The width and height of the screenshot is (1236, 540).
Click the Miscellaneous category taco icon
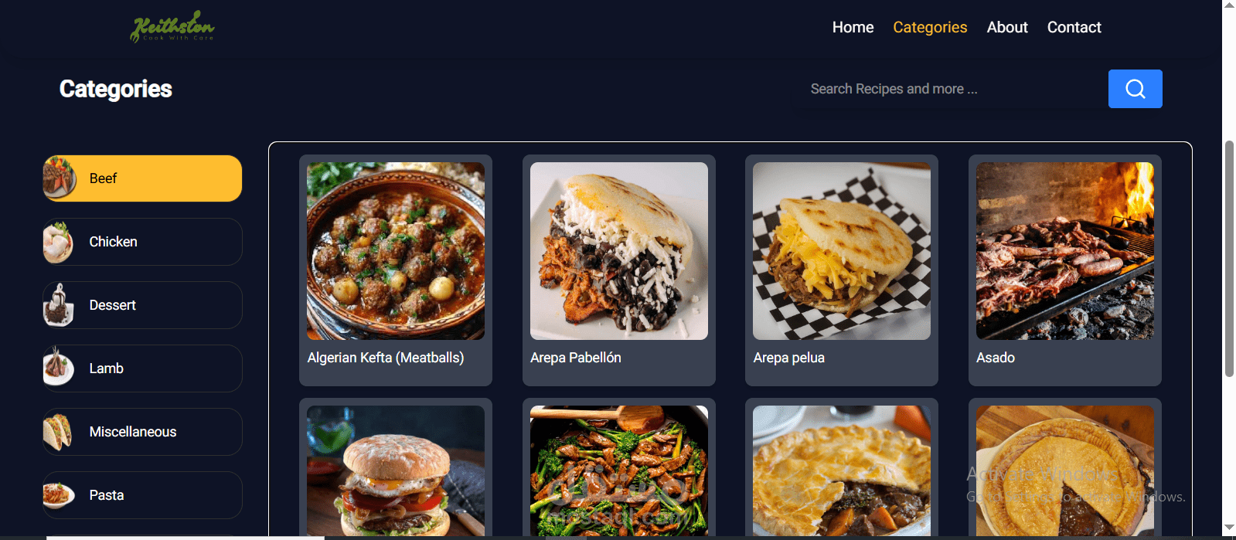[x=59, y=432]
